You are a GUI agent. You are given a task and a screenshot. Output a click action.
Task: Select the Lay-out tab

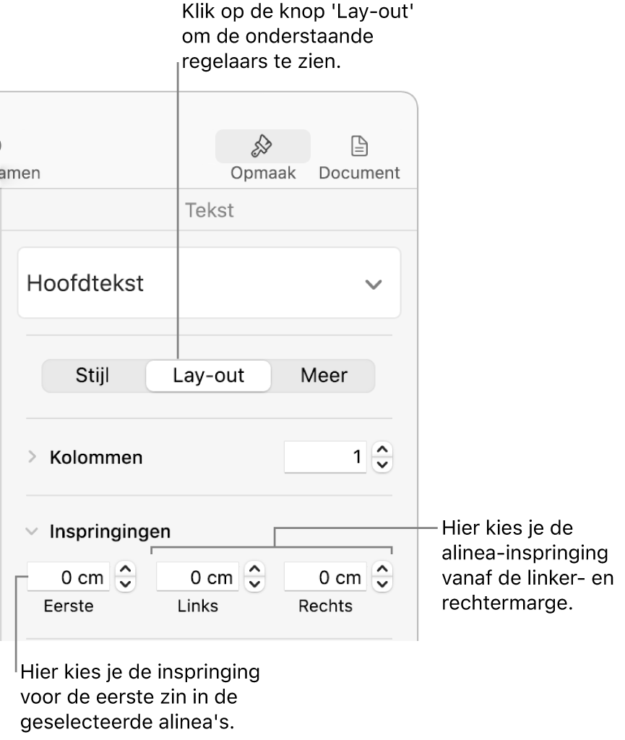pyautogui.click(x=208, y=376)
